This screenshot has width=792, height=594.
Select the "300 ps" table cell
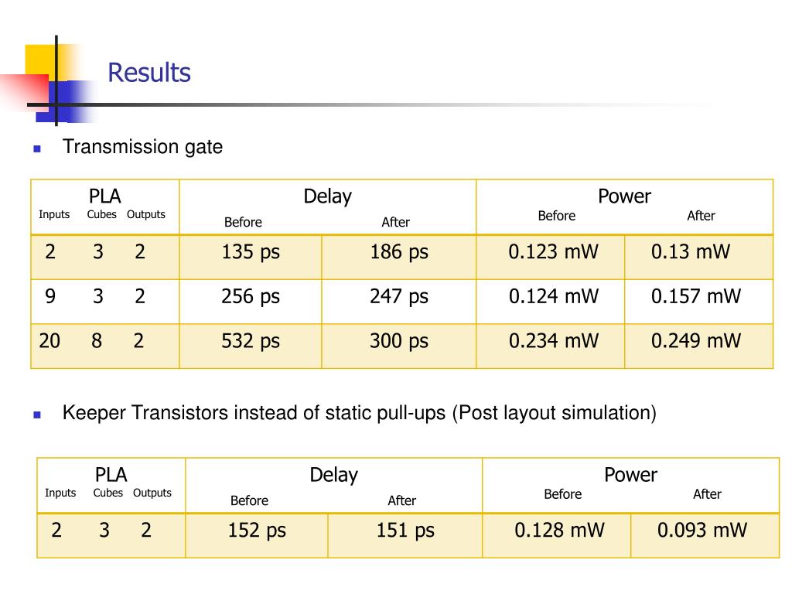click(x=398, y=341)
